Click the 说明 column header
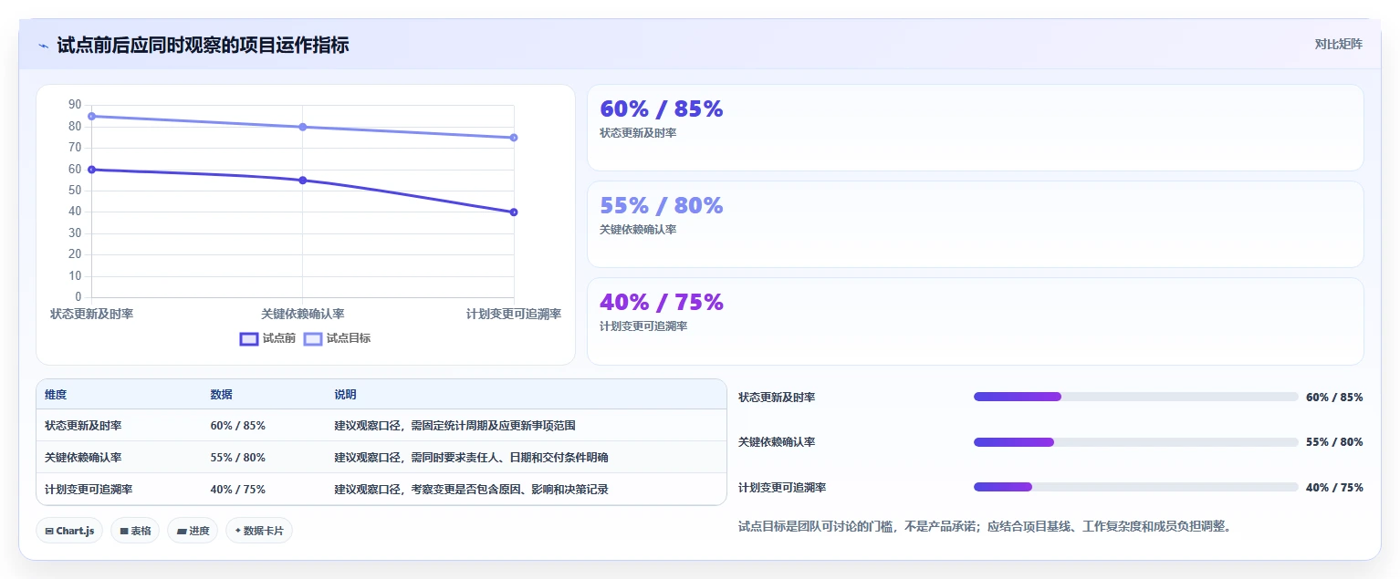The height and width of the screenshot is (579, 1400). (x=345, y=395)
